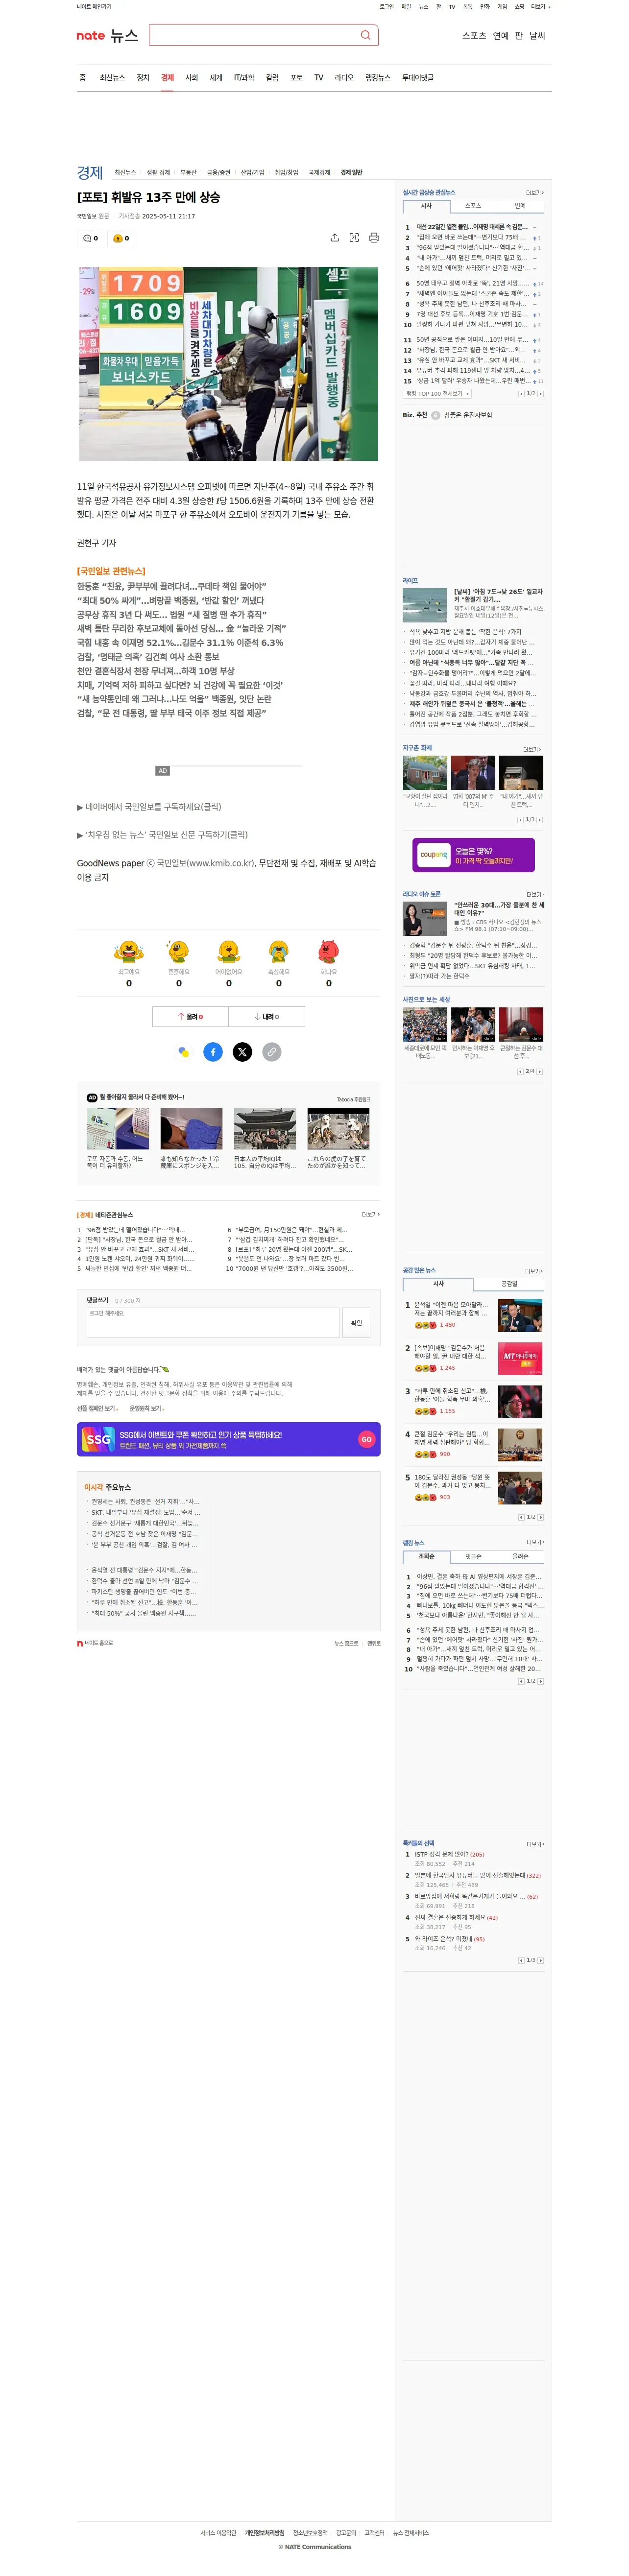Open 운영원칙 보기 link
The height and width of the screenshot is (2576, 629).
147,1408
